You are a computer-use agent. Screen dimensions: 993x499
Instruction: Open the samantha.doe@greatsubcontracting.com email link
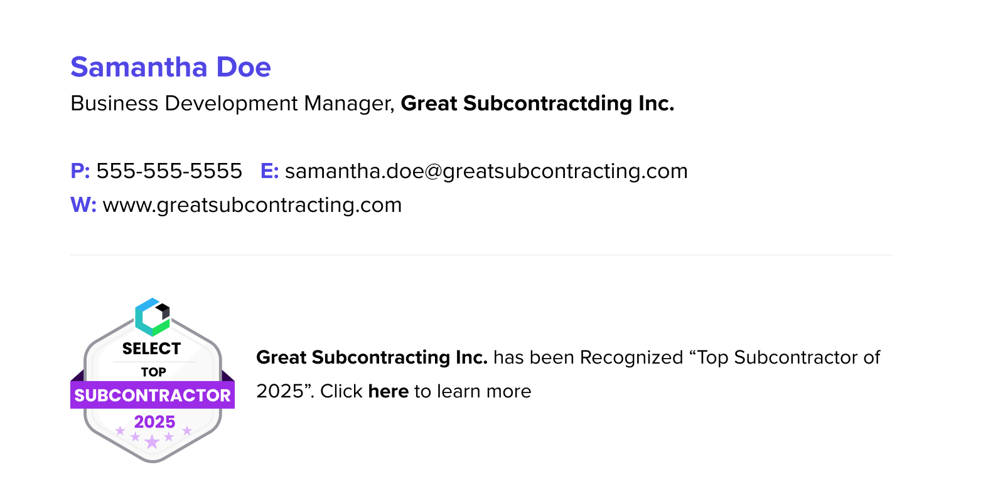[x=486, y=171]
